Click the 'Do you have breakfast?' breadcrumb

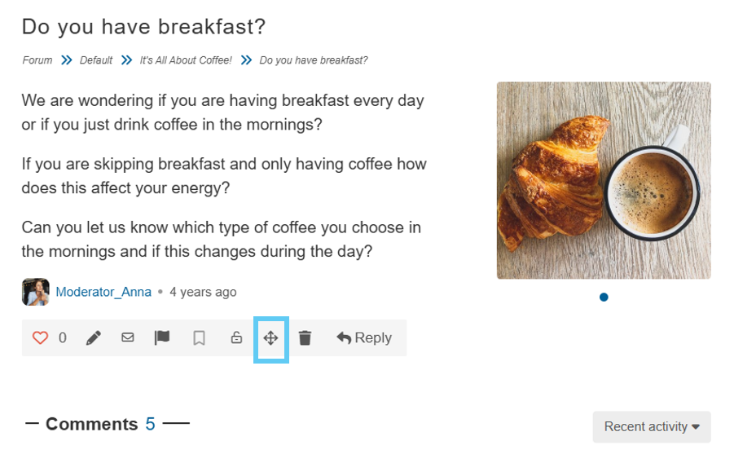point(314,60)
